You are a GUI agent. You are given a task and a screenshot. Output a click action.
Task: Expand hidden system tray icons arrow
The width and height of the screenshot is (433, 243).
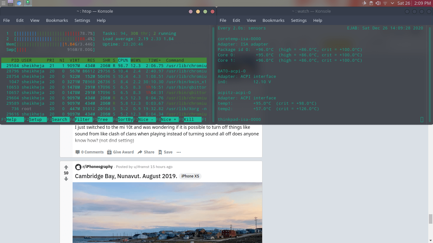coord(392,3)
